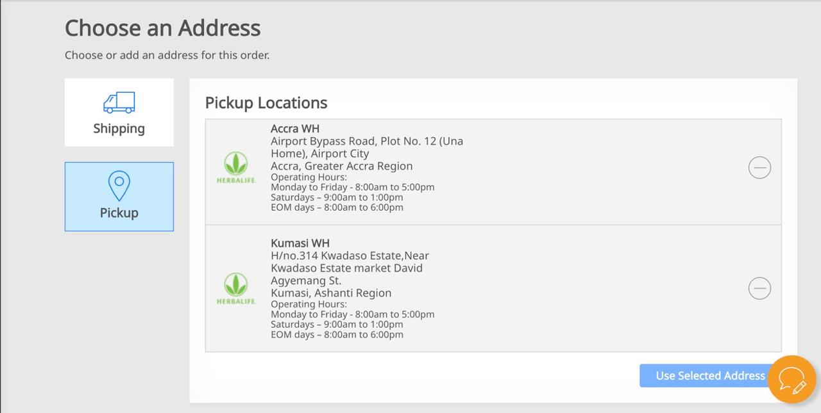Open the orange chat bubble widget
821x413 pixels.
coord(792,379)
